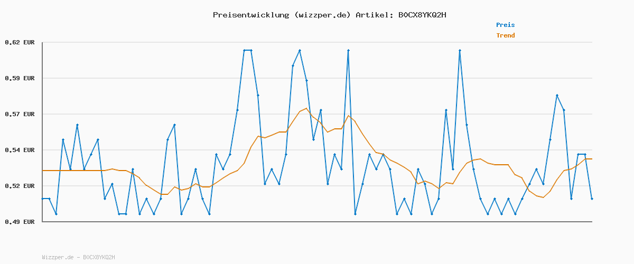634x264 pixels.
Task: Click the left start of the orange trend line
Action: 43,171
